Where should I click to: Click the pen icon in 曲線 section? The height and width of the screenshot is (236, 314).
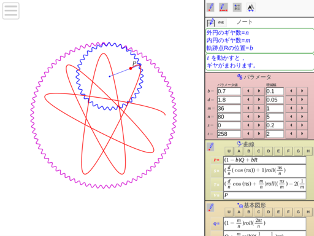210,147
